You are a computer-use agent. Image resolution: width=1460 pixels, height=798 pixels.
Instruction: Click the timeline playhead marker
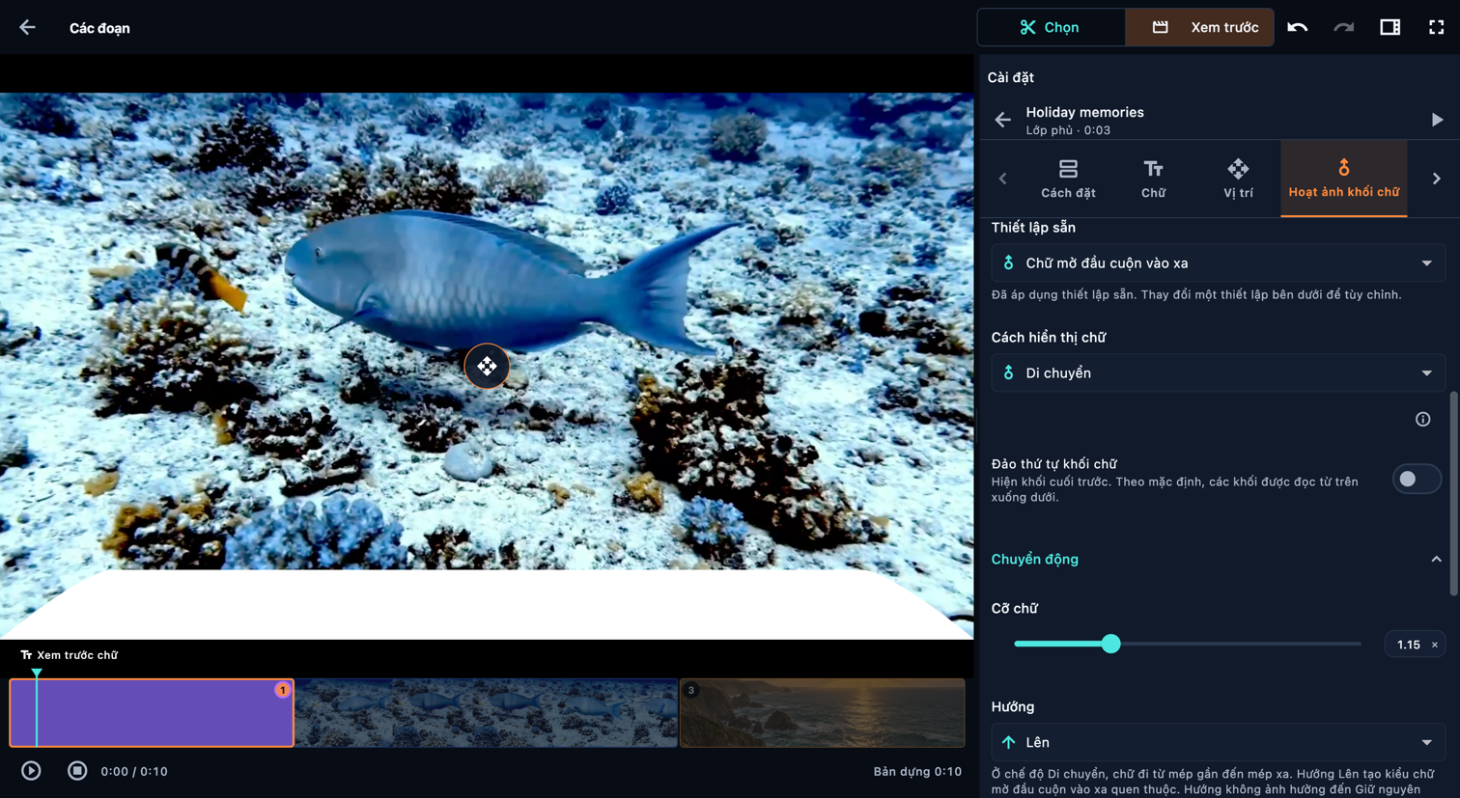coord(37,674)
